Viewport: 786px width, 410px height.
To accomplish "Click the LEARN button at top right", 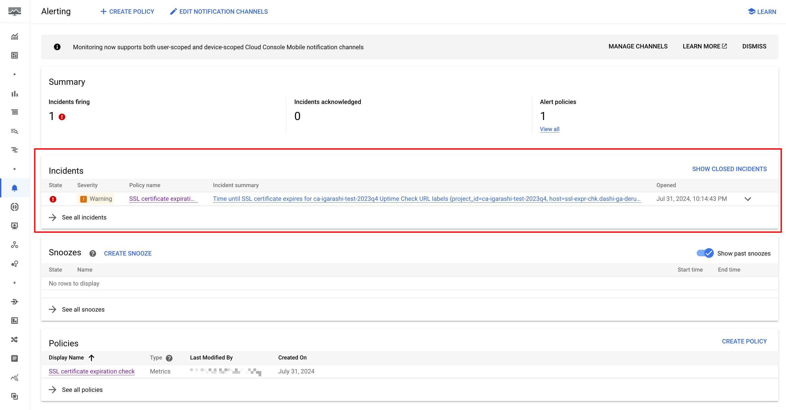I will [762, 12].
